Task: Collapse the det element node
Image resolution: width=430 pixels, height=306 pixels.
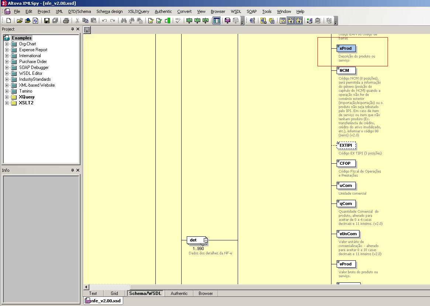Action: (x=206, y=240)
